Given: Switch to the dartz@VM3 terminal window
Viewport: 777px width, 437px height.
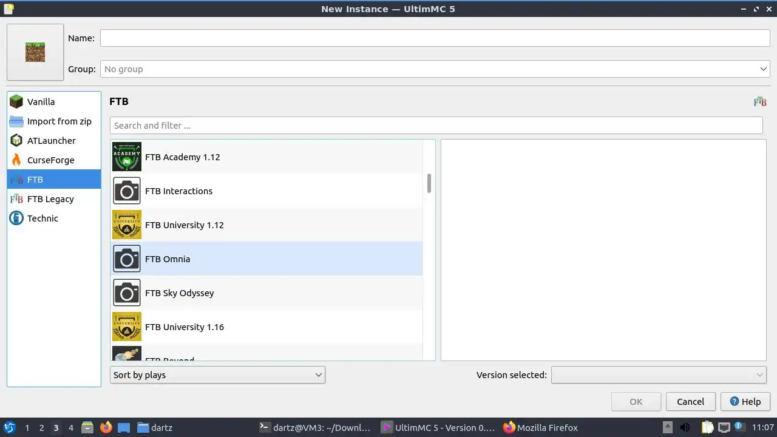Looking at the screenshot, I should (x=314, y=428).
